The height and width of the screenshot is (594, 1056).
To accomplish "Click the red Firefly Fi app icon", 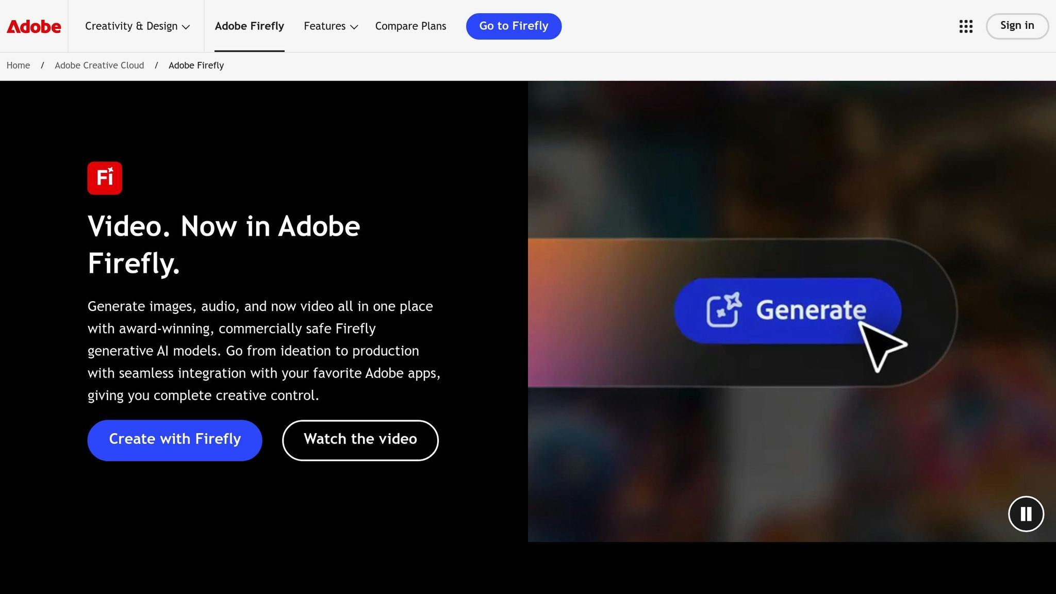I will click(x=105, y=178).
